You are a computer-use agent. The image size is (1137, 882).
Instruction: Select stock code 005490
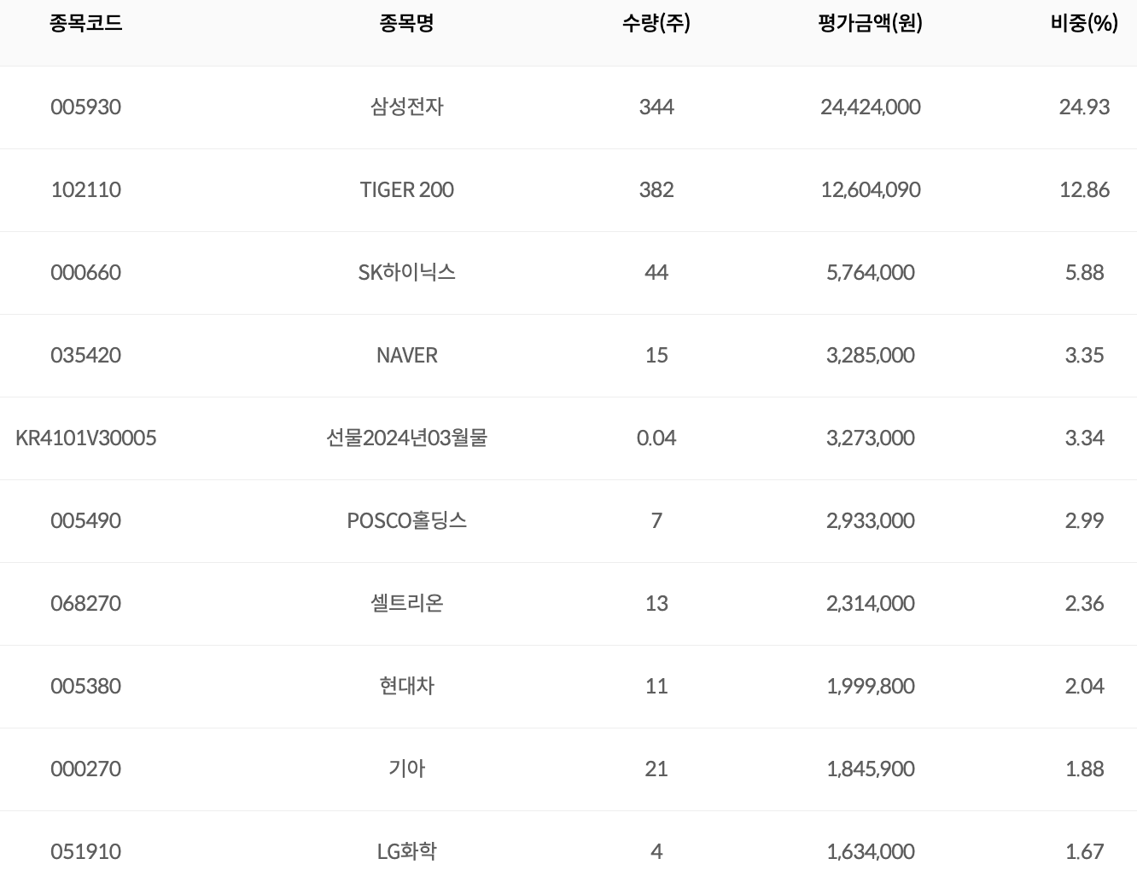click(x=85, y=520)
